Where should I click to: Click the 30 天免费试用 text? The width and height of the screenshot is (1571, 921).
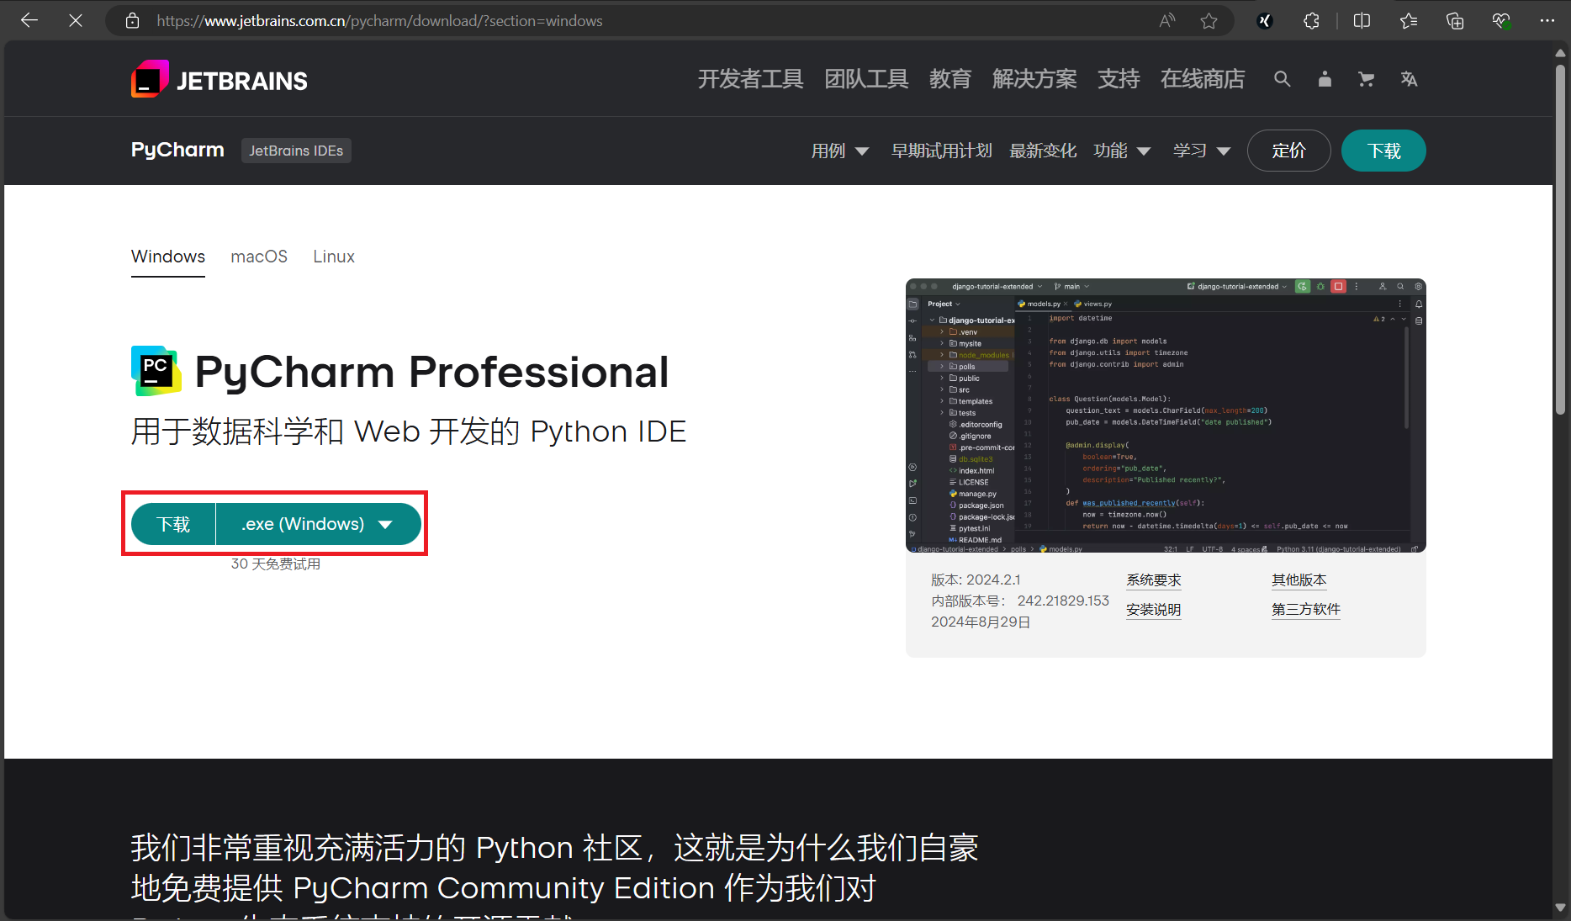pyautogui.click(x=276, y=564)
